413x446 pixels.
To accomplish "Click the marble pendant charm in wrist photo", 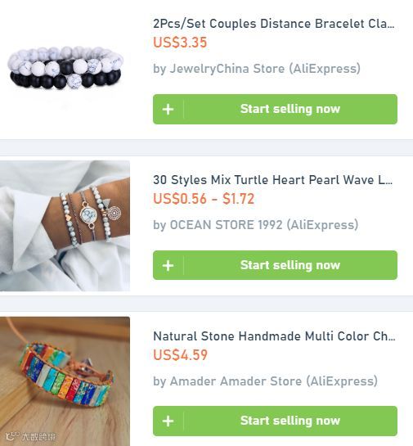I will tap(88, 214).
